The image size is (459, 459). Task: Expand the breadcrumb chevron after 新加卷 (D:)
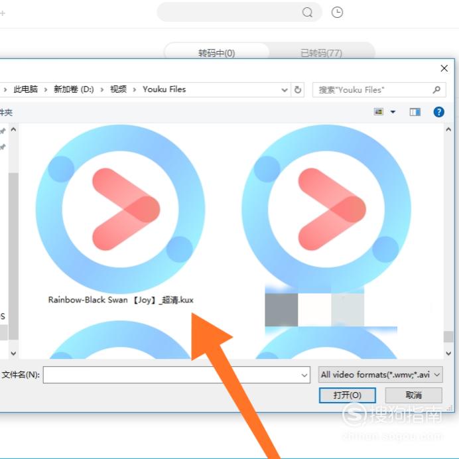click(102, 90)
